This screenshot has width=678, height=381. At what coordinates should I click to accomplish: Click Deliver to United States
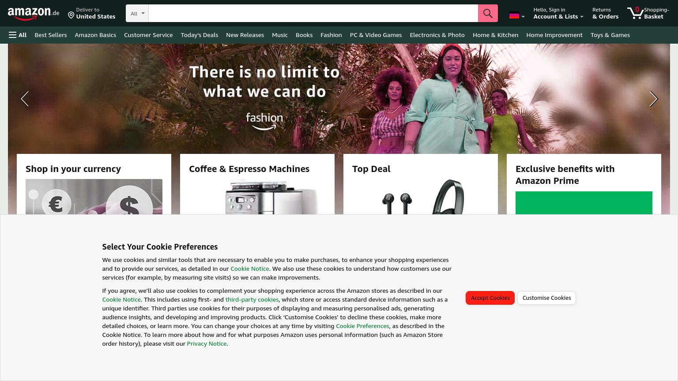[92, 13]
